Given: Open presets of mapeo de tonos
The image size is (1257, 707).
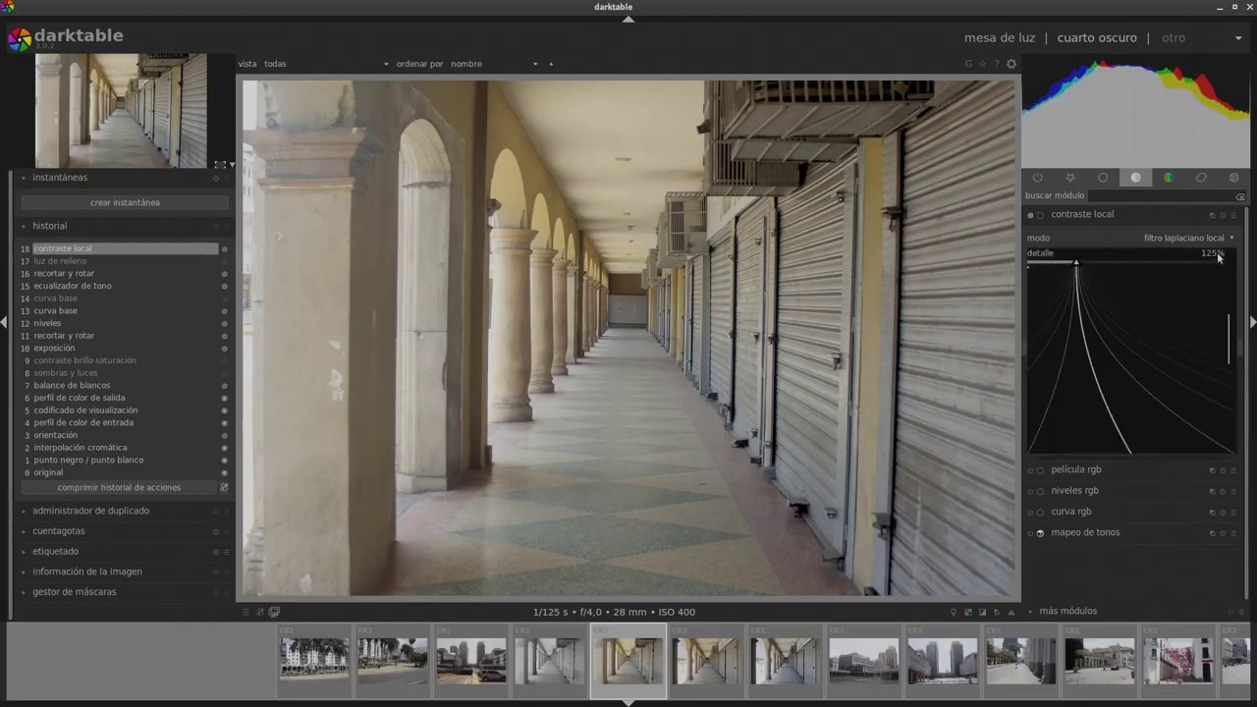Looking at the screenshot, I should pos(1233,533).
